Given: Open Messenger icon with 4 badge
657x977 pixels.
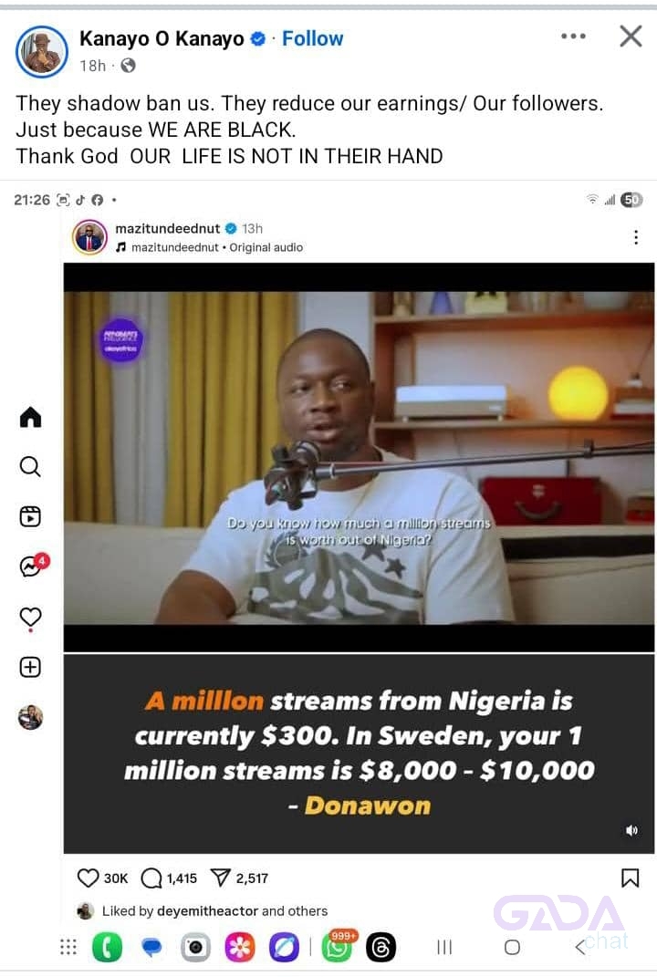Looking at the screenshot, I should (33, 566).
